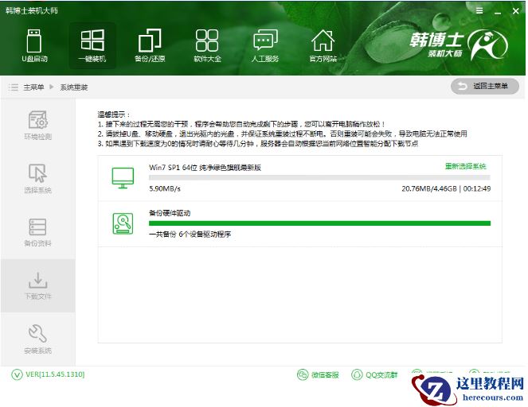Image resolution: width=528 pixels, height=407 pixels.
Task: Click the WeChat icon beside 微信客服
Action: (303, 374)
